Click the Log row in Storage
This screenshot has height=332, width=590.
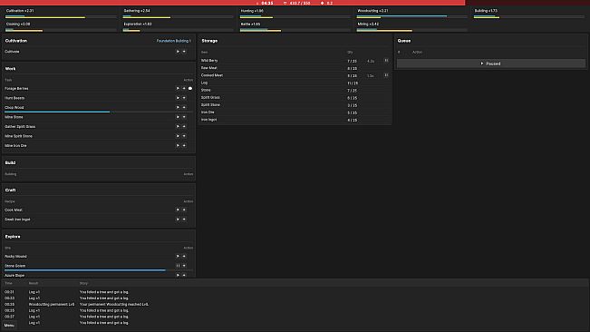(x=295, y=83)
